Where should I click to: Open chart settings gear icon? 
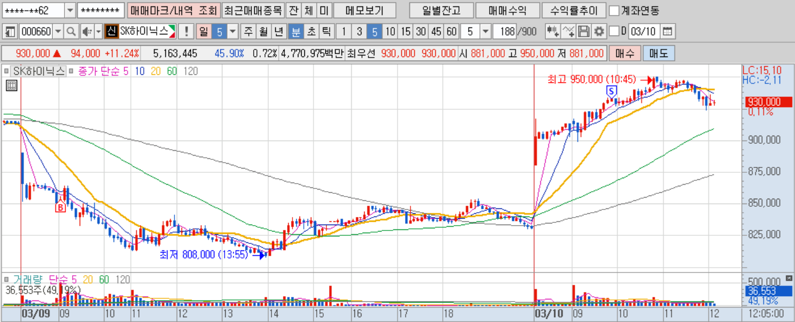click(598, 32)
